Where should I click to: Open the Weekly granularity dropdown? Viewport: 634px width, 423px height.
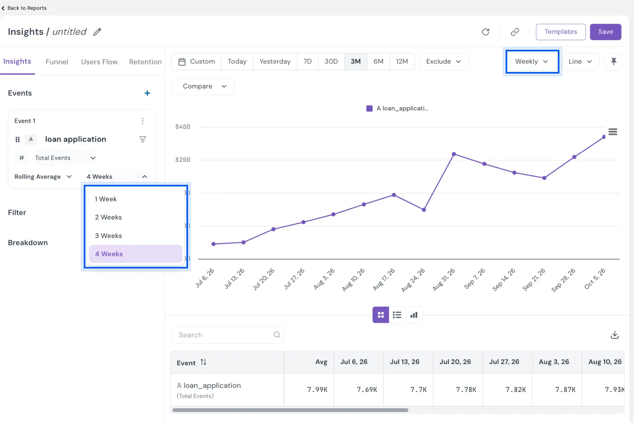coord(532,62)
